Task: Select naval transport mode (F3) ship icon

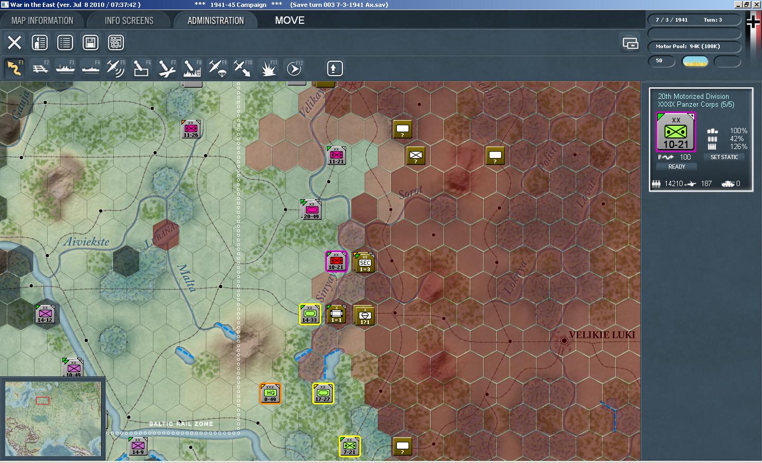Action: [x=65, y=68]
